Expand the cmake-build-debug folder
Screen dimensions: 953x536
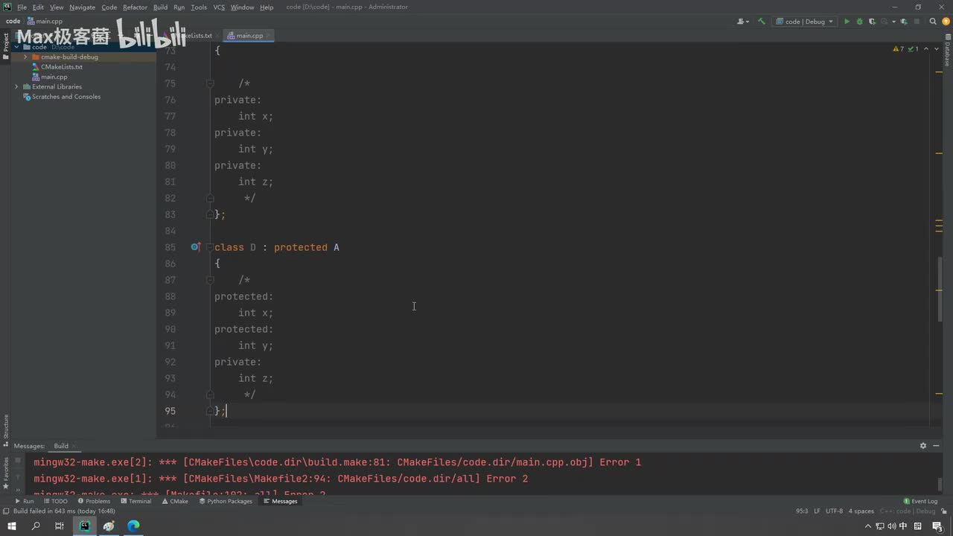click(25, 57)
